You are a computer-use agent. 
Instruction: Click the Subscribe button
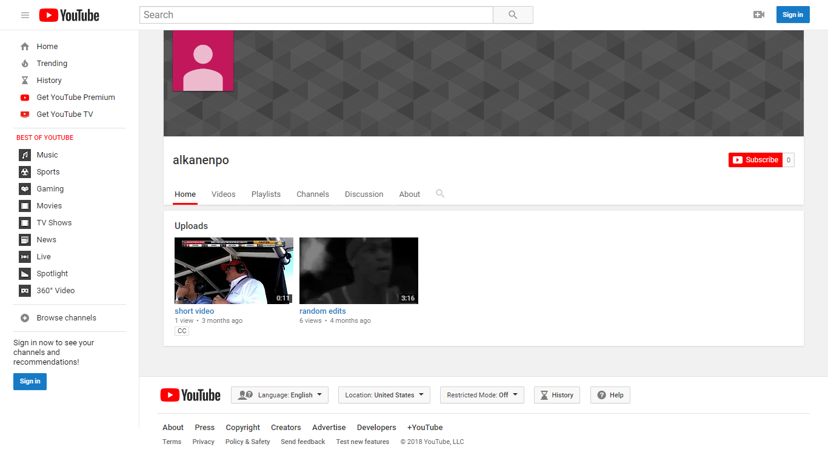tap(755, 160)
